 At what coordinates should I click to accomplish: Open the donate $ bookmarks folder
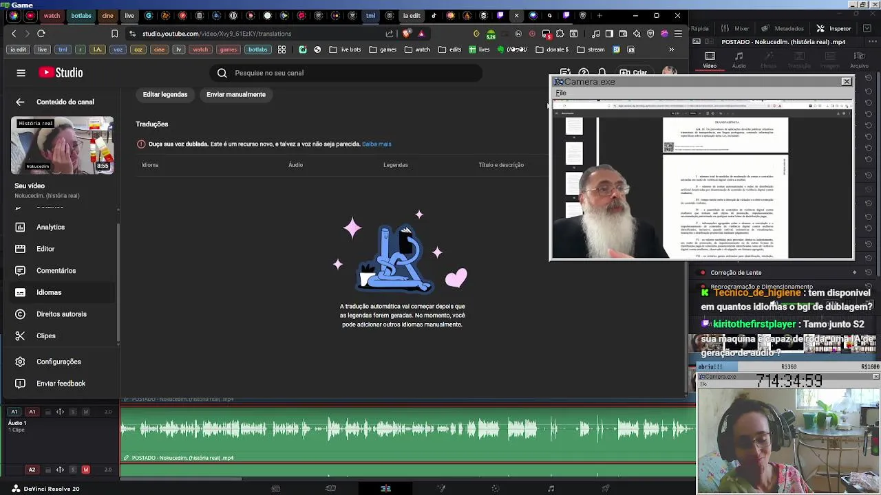click(x=552, y=49)
